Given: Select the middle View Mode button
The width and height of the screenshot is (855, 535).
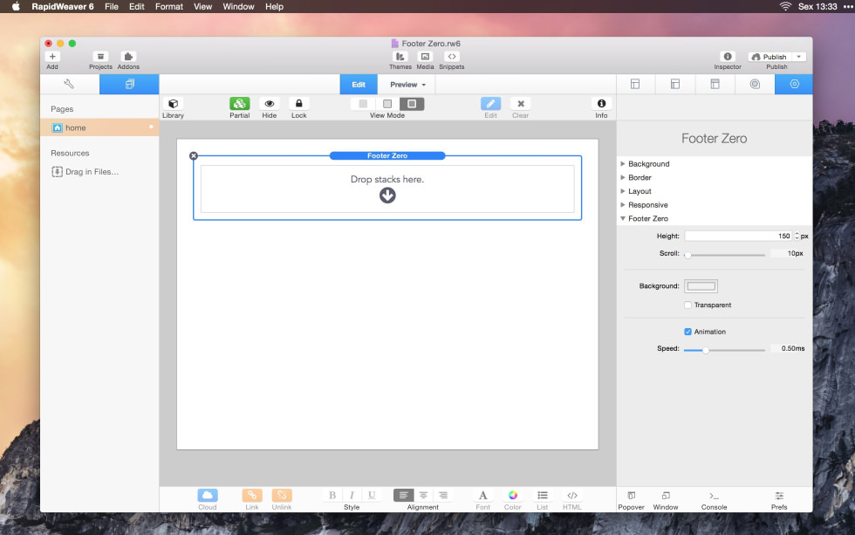Looking at the screenshot, I should point(387,104).
